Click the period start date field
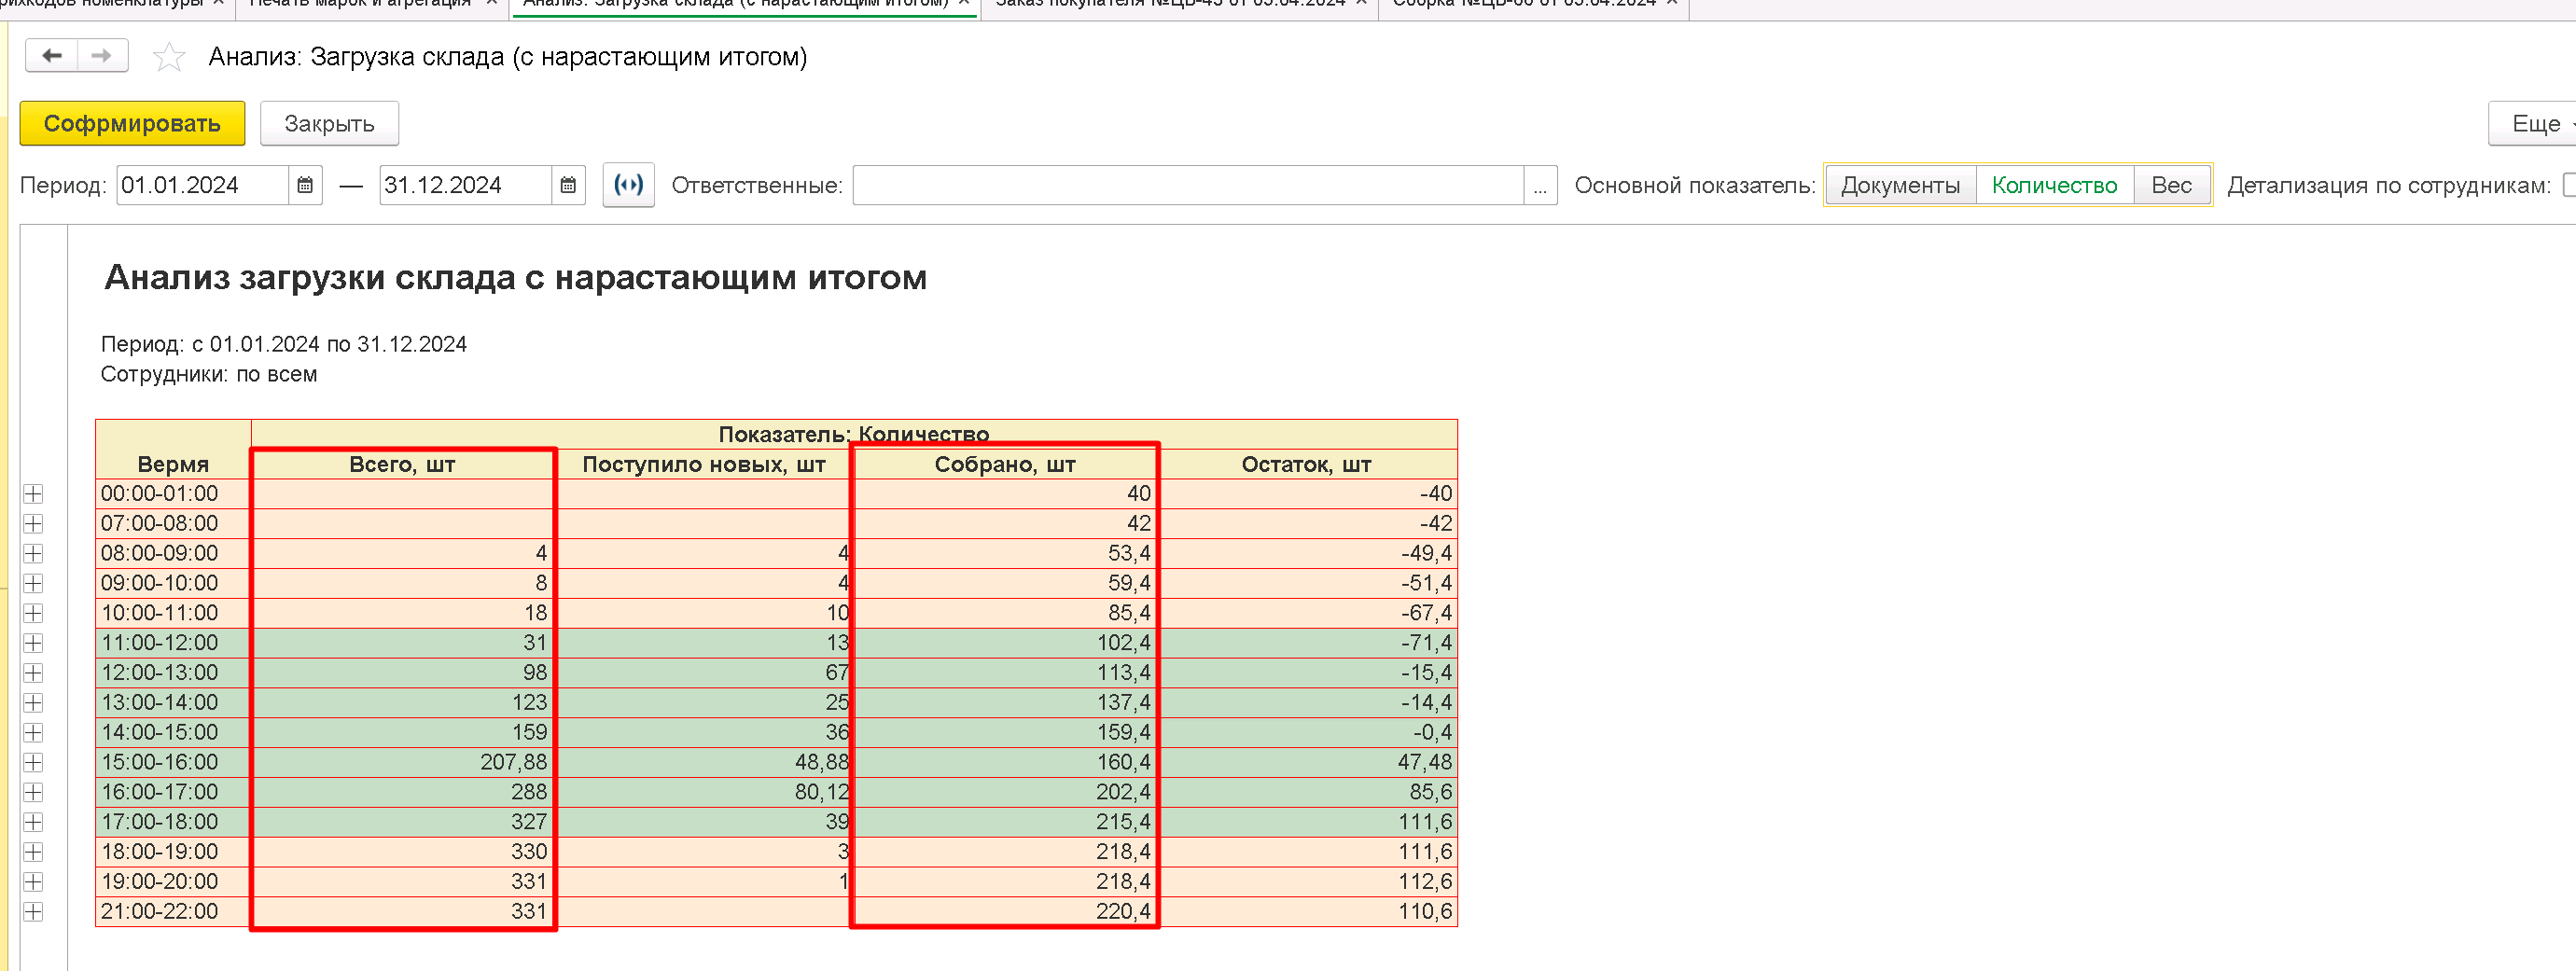The height and width of the screenshot is (971, 2576). pyautogui.click(x=203, y=185)
